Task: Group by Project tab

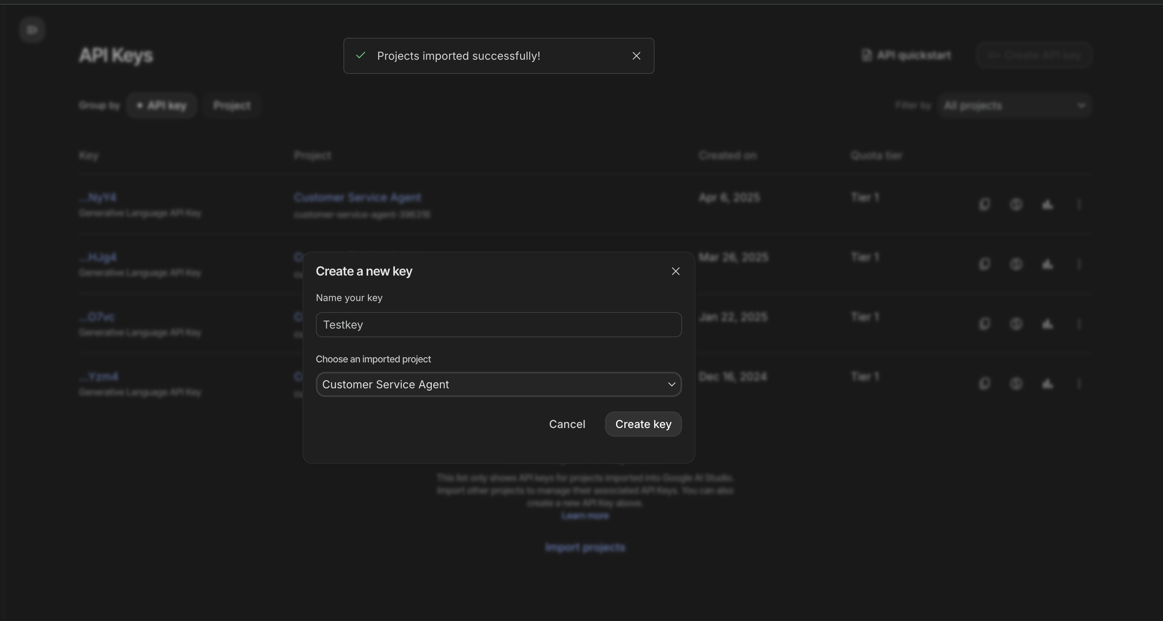Action: coord(231,106)
